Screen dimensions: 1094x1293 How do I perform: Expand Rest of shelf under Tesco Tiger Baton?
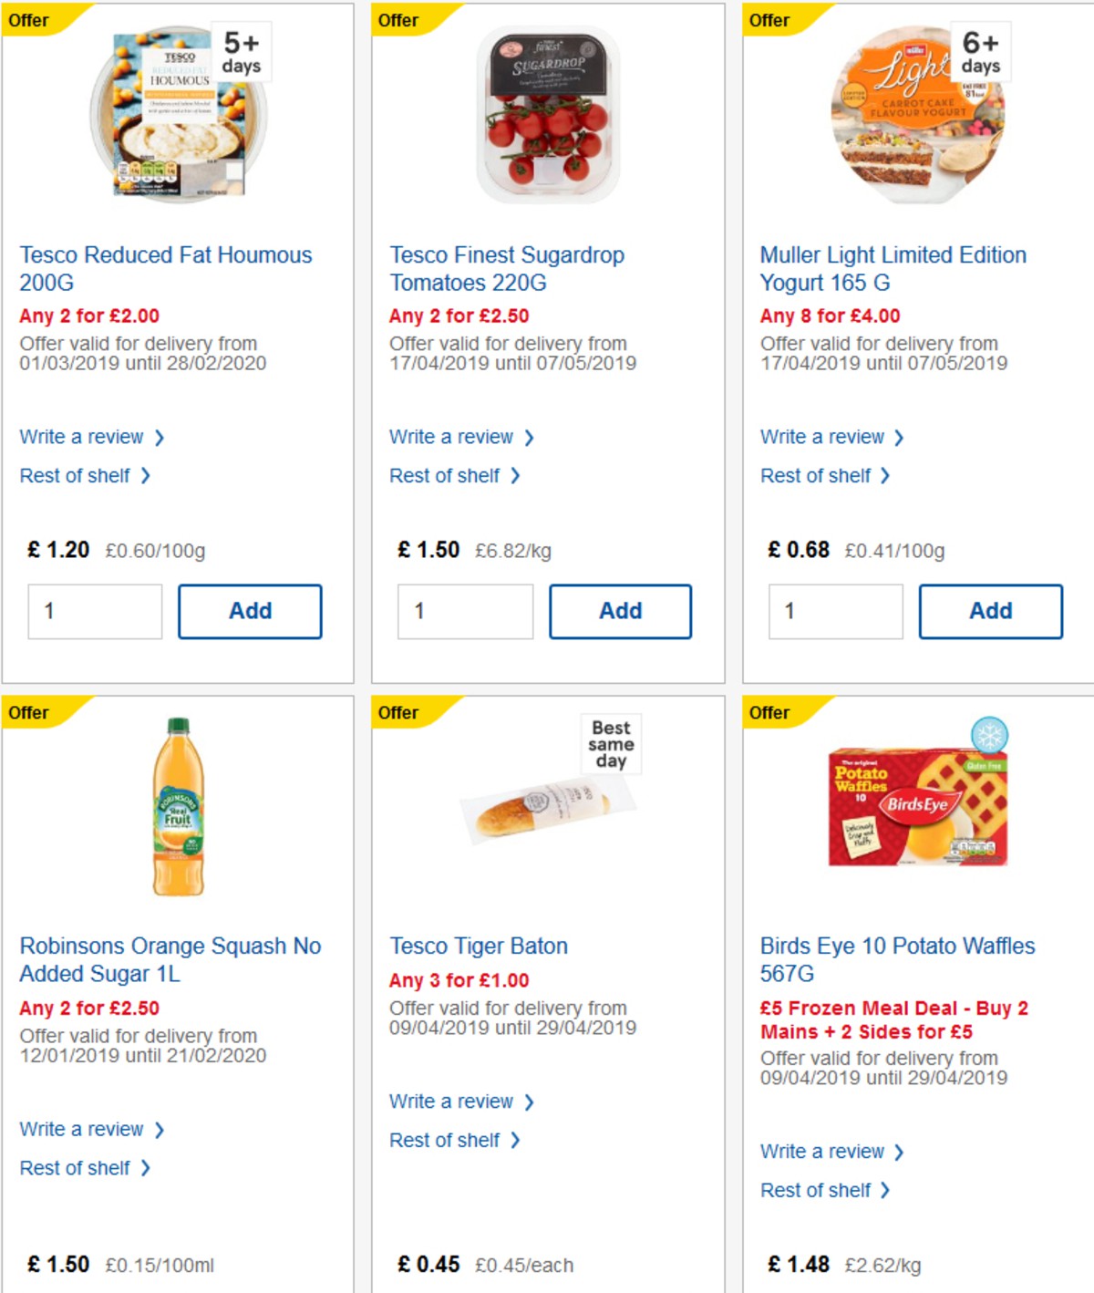pos(447,1140)
